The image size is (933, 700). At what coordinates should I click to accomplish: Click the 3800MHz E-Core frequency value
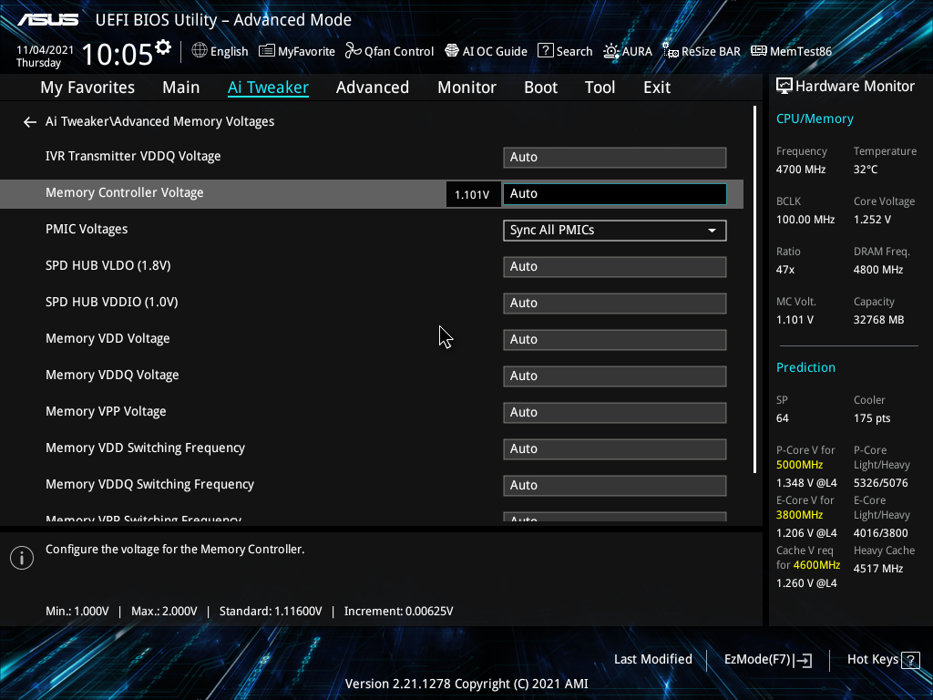click(x=800, y=515)
